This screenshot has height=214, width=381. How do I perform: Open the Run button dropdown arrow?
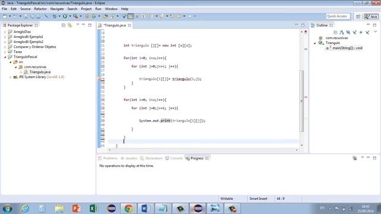70,16
